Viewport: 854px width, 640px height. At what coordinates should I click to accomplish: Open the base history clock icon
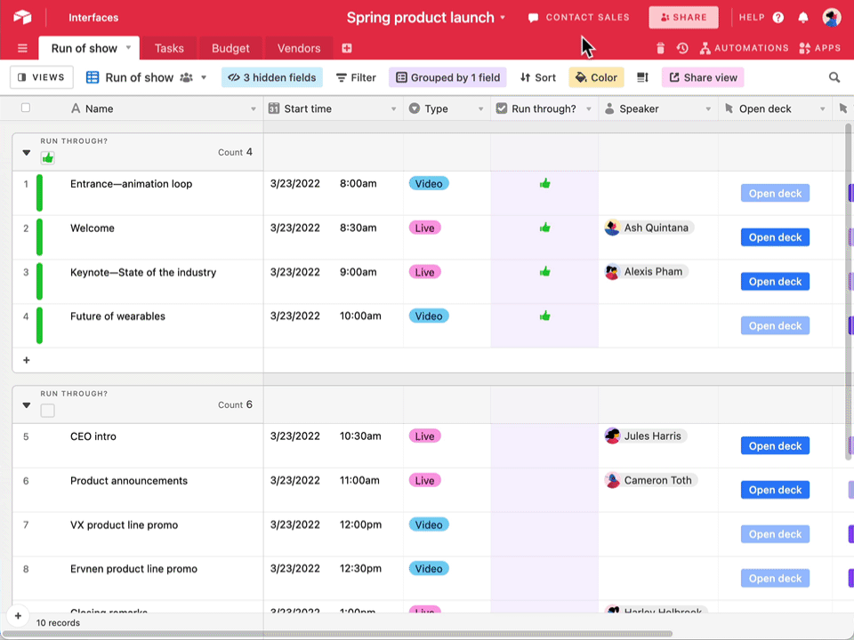point(682,48)
